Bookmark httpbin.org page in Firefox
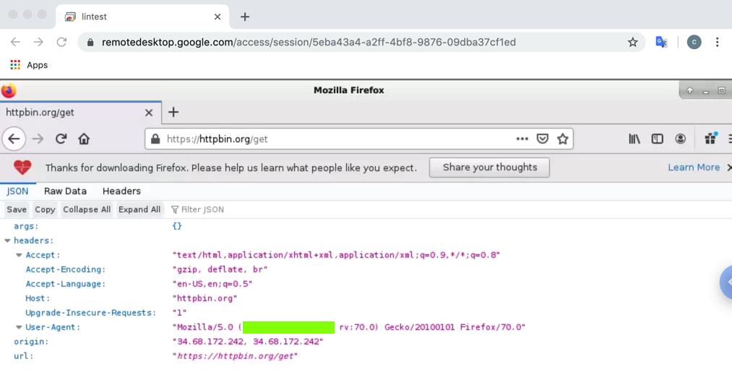 click(x=562, y=139)
